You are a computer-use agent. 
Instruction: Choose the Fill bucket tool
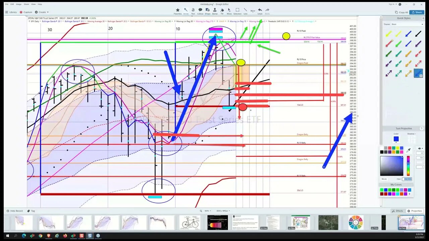pyautogui.click(x=222, y=11)
